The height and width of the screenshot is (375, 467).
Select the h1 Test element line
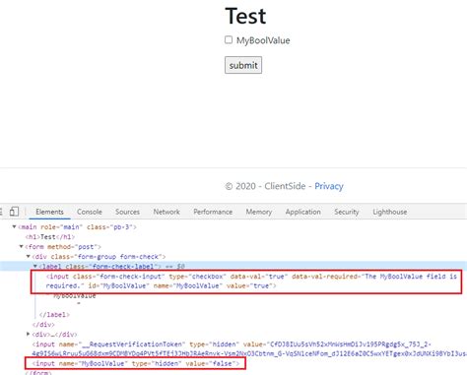pos(50,237)
